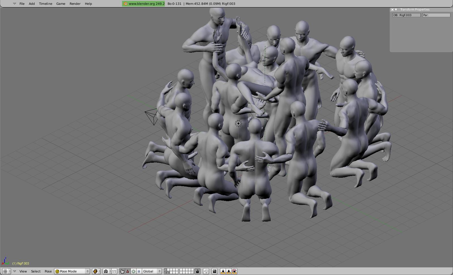Click the XYZ axis indicator
453x275 pixels.
tap(5, 261)
